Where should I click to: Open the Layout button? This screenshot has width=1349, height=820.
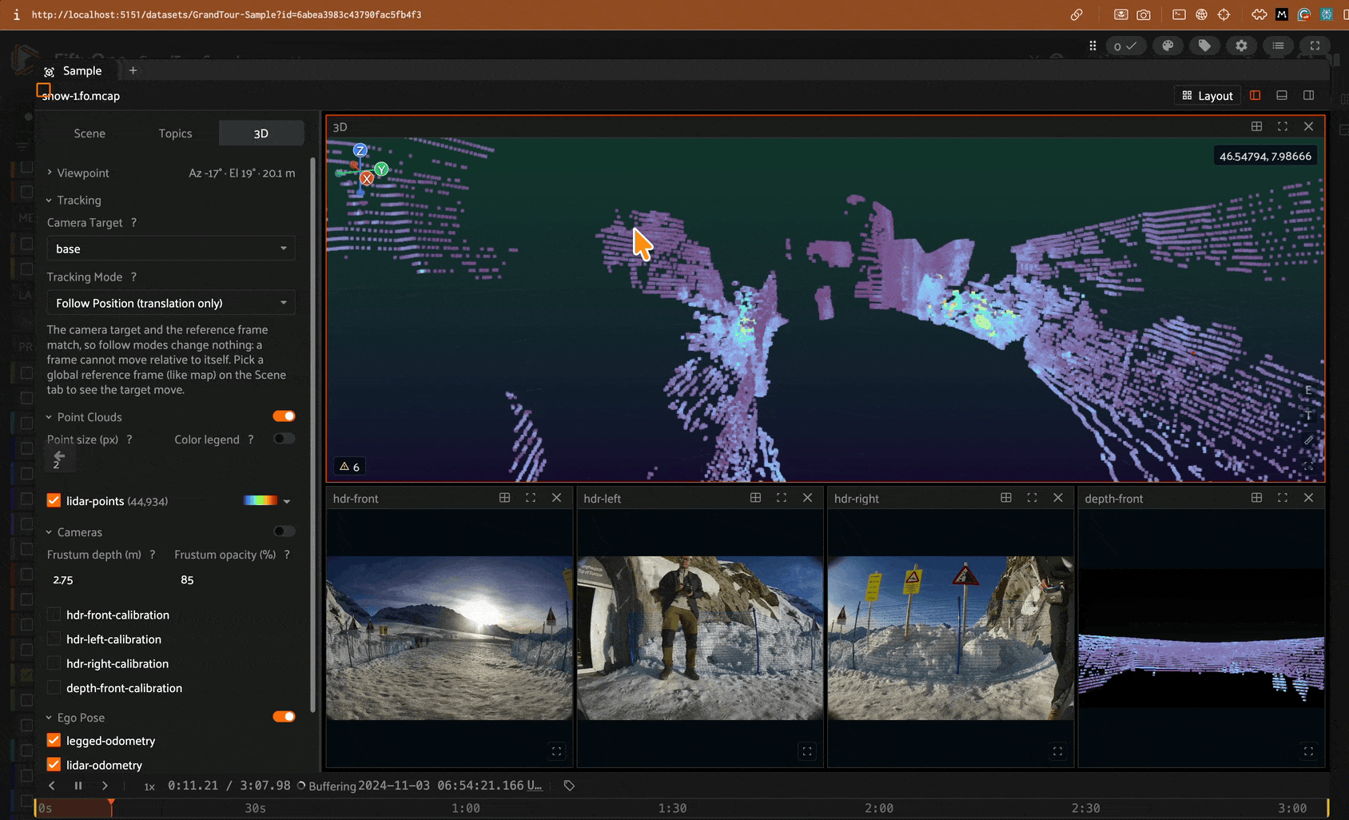coord(1208,95)
